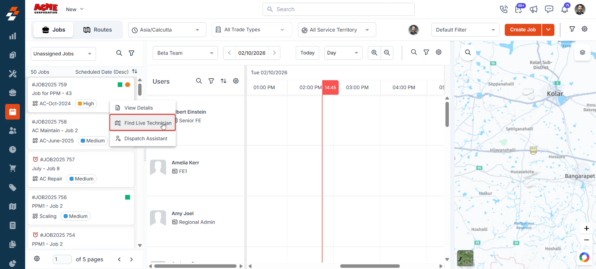Open the calculator sidebar icon
The width and height of the screenshot is (596, 269).
[x=12, y=225]
